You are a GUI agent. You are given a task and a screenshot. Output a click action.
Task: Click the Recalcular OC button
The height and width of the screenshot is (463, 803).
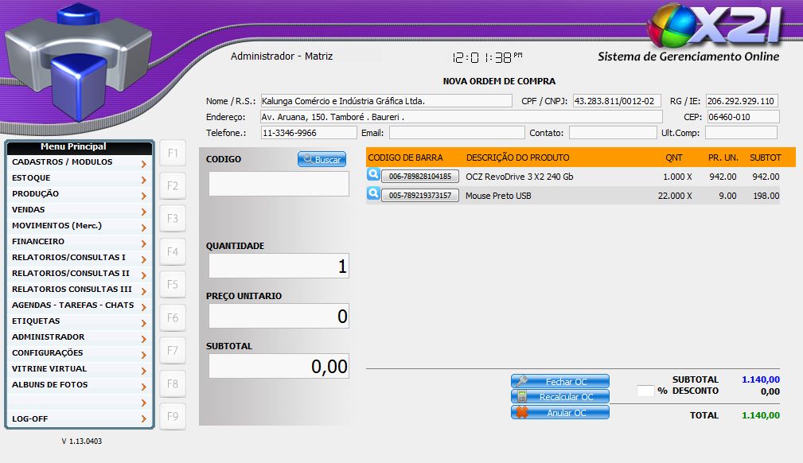(x=560, y=397)
